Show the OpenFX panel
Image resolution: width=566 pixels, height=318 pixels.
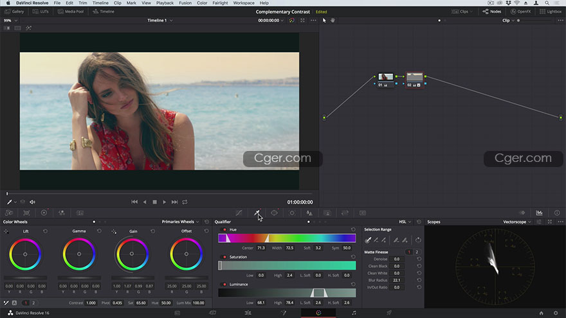[x=520, y=12]
